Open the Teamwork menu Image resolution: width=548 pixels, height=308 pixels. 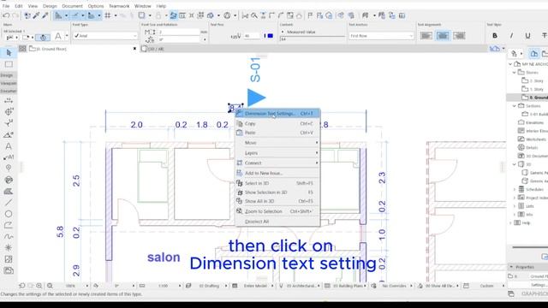pos(119,6)
